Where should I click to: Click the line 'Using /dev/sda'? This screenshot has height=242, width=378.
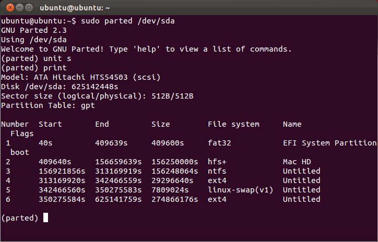tap(34, 40)
